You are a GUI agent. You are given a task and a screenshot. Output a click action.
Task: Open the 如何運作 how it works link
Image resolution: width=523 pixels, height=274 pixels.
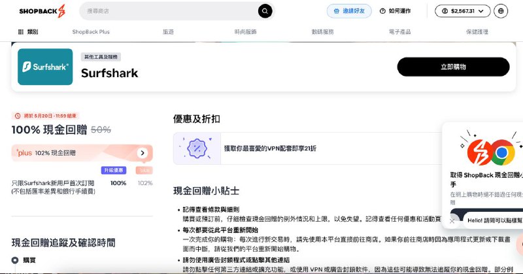tap(396, 11)
